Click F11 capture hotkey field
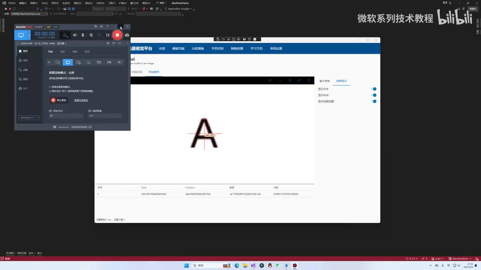This screenshot has width=481, height=270. (105, 116)
